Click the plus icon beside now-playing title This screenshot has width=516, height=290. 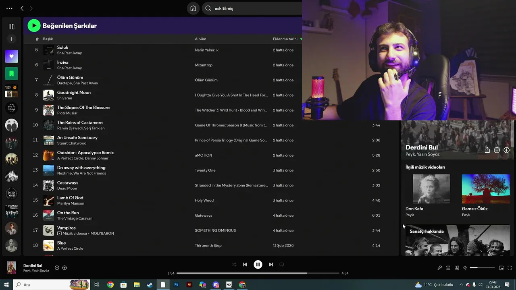(x=64, y=268)
